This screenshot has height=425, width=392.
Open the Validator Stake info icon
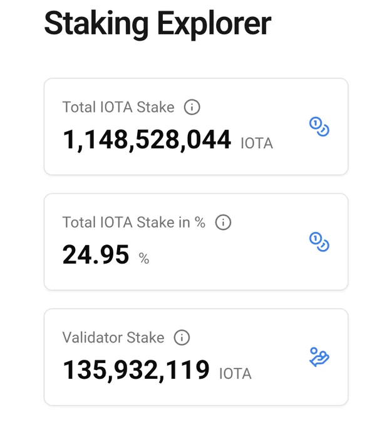click(x=182, y=337)
